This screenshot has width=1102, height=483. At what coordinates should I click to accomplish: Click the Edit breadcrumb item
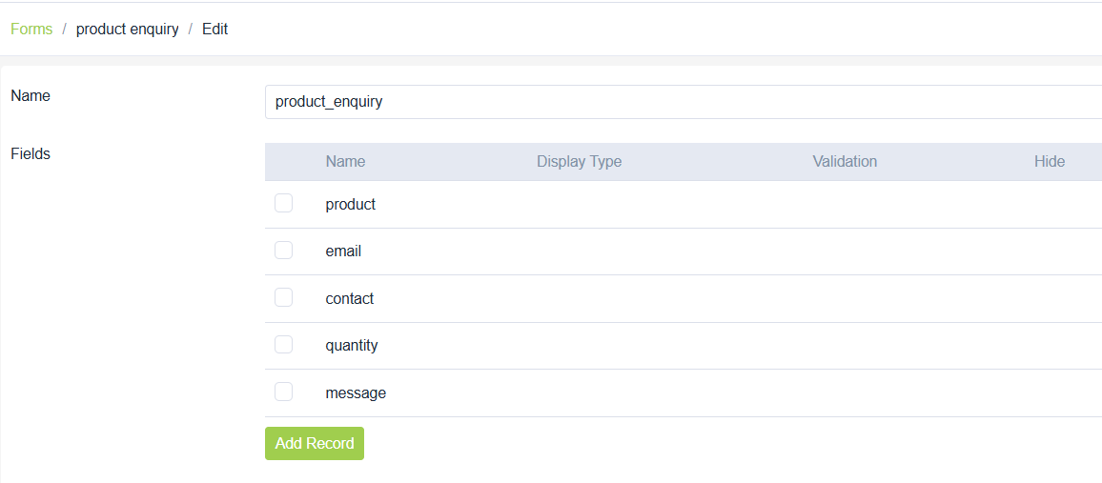coord(214,29)
